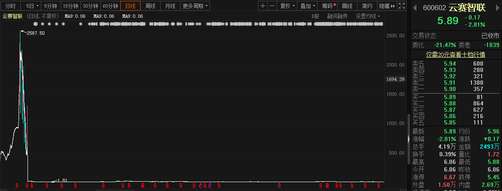Click the 涨停 6.67 limit-up value
Screen dimensions: 502x191
[450, 177]
